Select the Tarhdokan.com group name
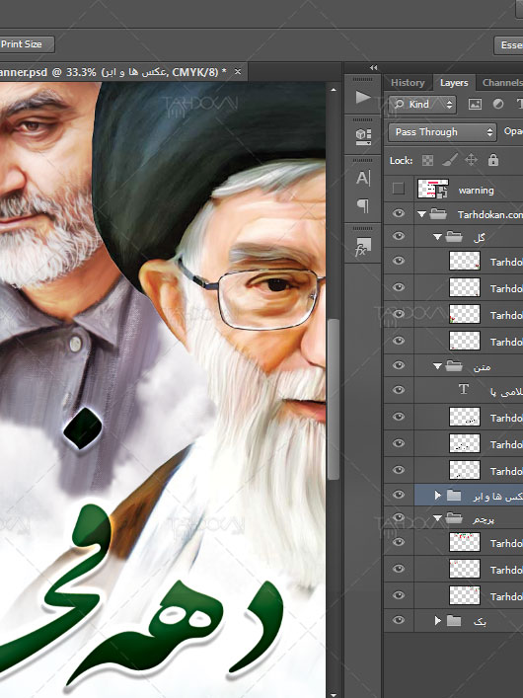523x698 pixels. point(490,214)
